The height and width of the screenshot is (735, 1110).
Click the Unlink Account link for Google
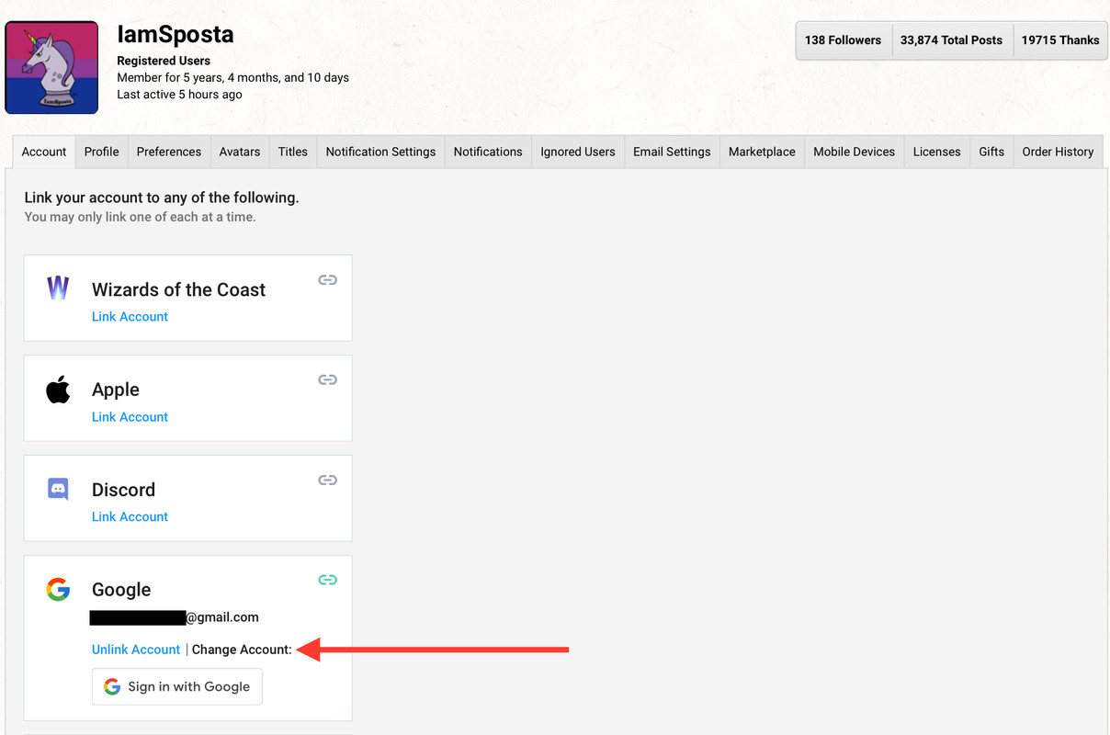(x=136, y=649)
